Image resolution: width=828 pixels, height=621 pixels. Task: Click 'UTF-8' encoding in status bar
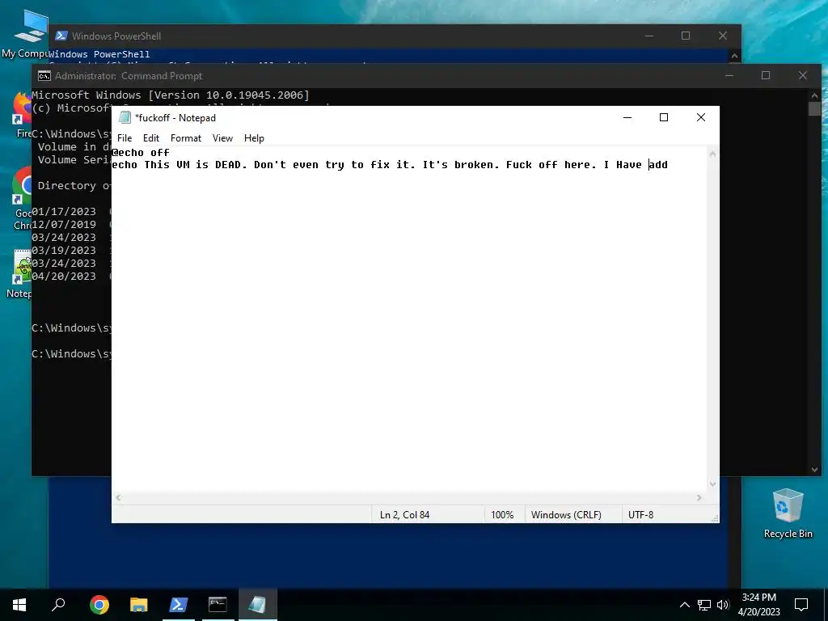click(x=640, y=515)
